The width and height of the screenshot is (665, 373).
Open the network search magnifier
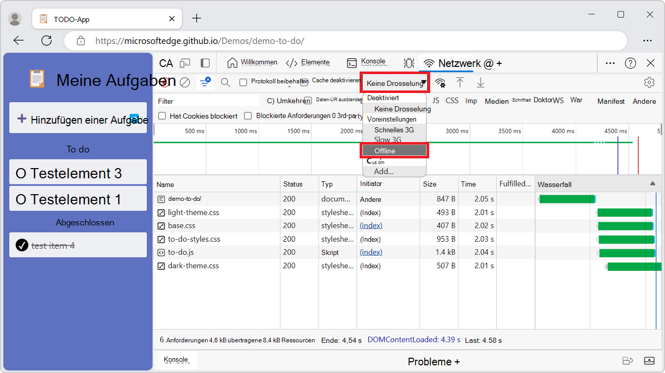pos(225,82)
